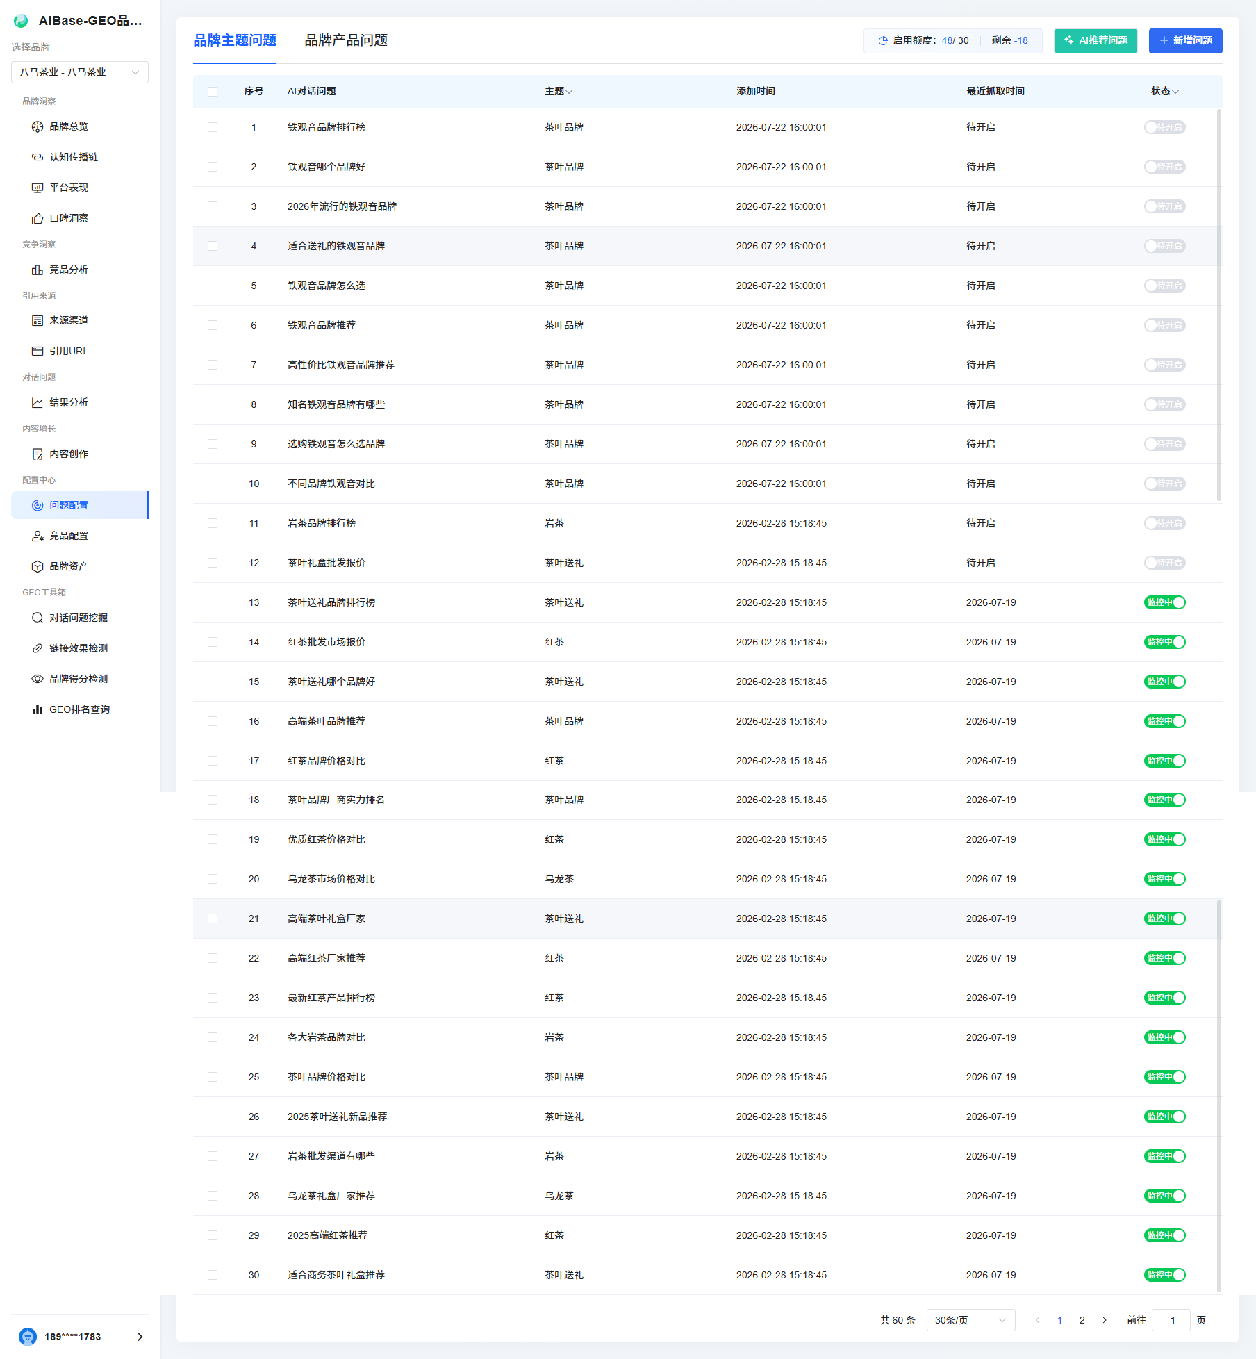Open 品牌总览 sidebar icon

[38, 126]
